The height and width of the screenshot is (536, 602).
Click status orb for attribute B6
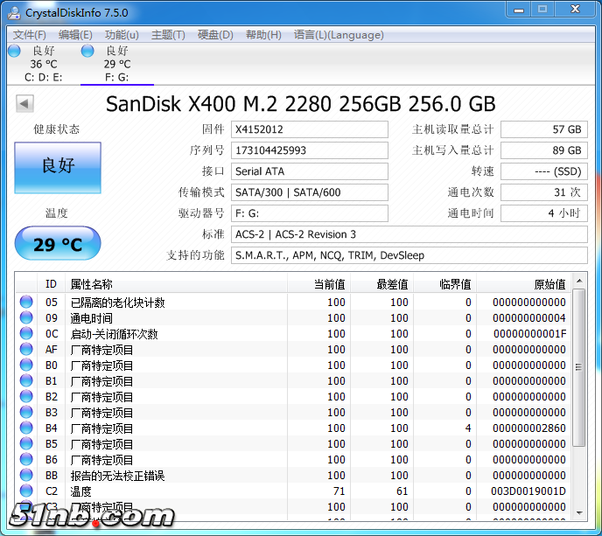[x=26, y=459]
